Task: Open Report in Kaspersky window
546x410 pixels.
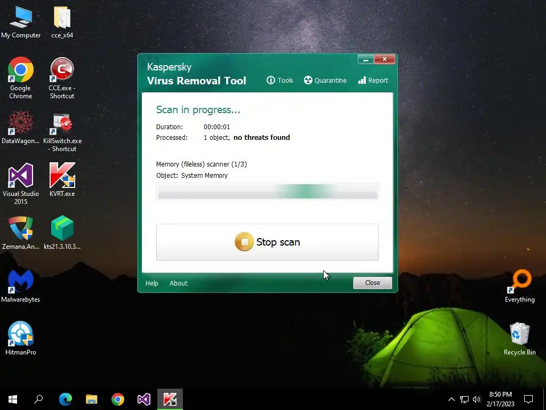Action: point(373,80)
